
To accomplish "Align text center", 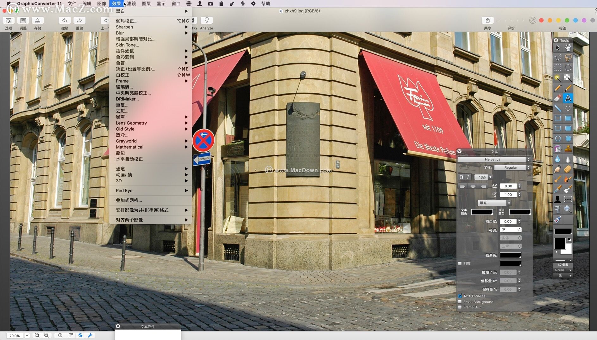I will [x=473, y=186].
